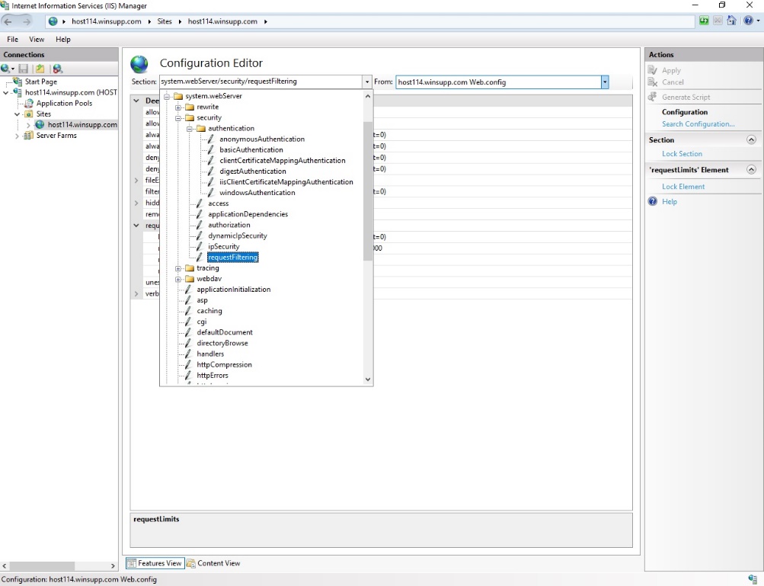Viewport: 764px width, 586px height.
Task: Click the Section path input field
Action: pos(261,82)
